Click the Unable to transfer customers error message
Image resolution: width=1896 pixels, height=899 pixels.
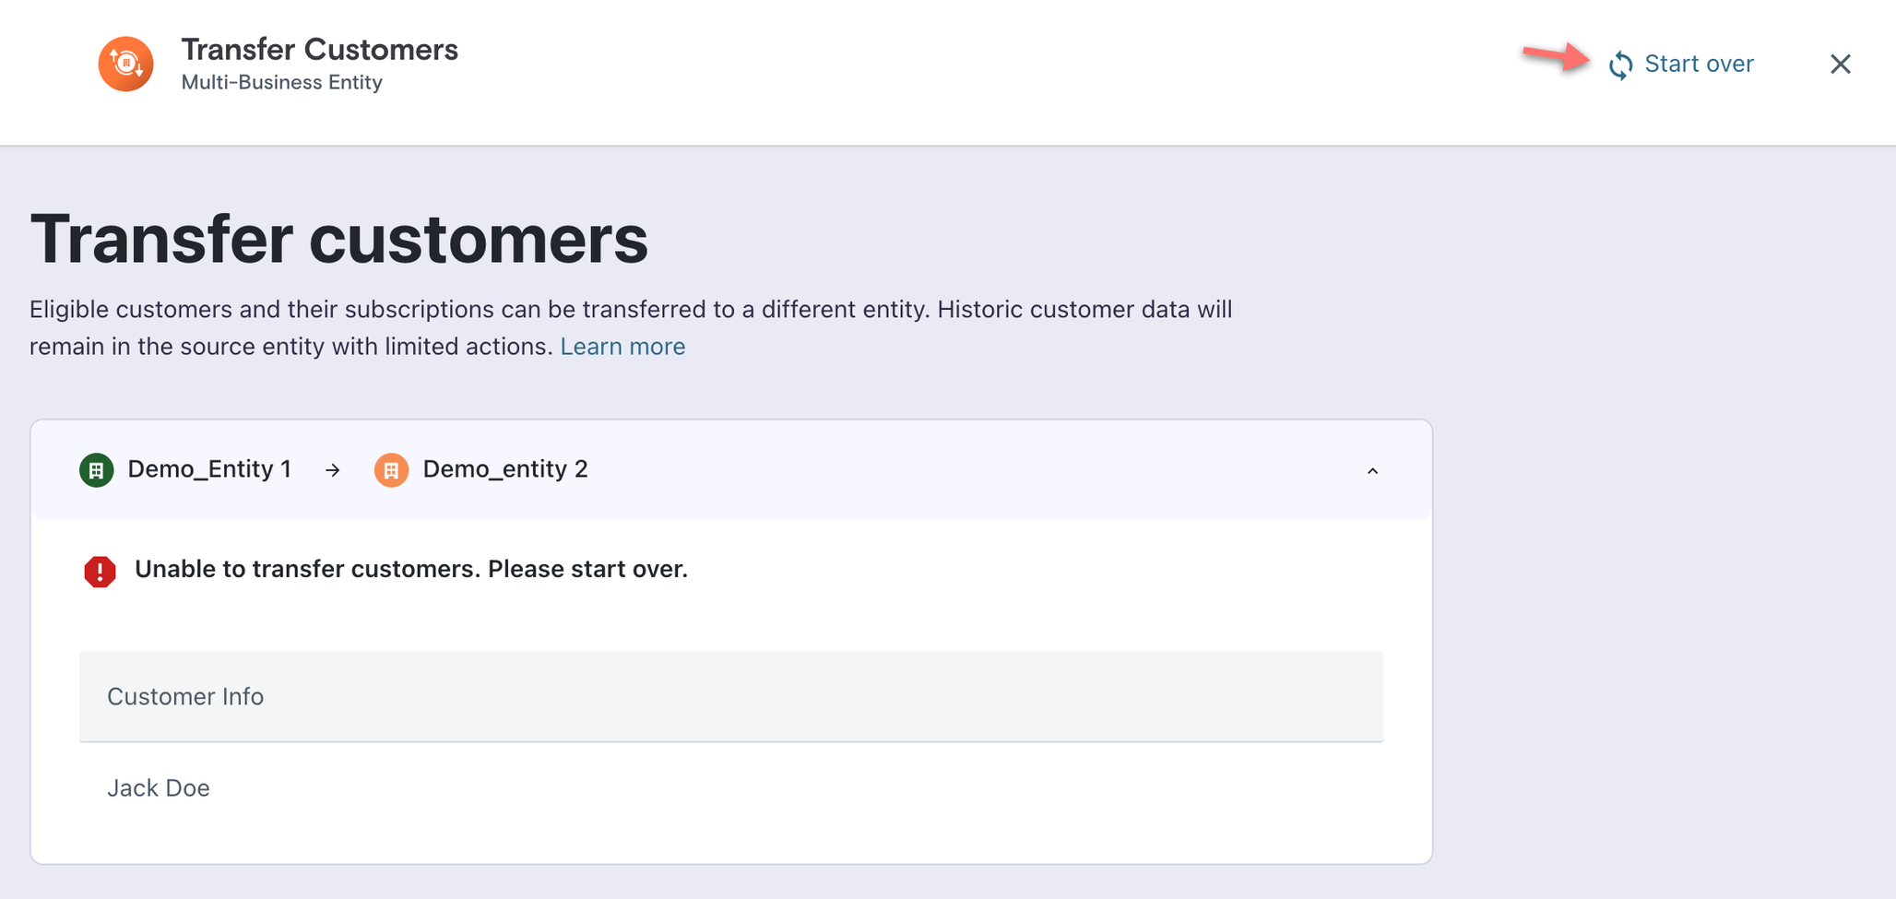pos(411,569)
